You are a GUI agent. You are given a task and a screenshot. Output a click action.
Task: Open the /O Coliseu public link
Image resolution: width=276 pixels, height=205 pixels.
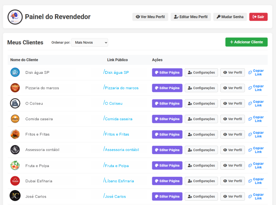click(x=113, y=103)
